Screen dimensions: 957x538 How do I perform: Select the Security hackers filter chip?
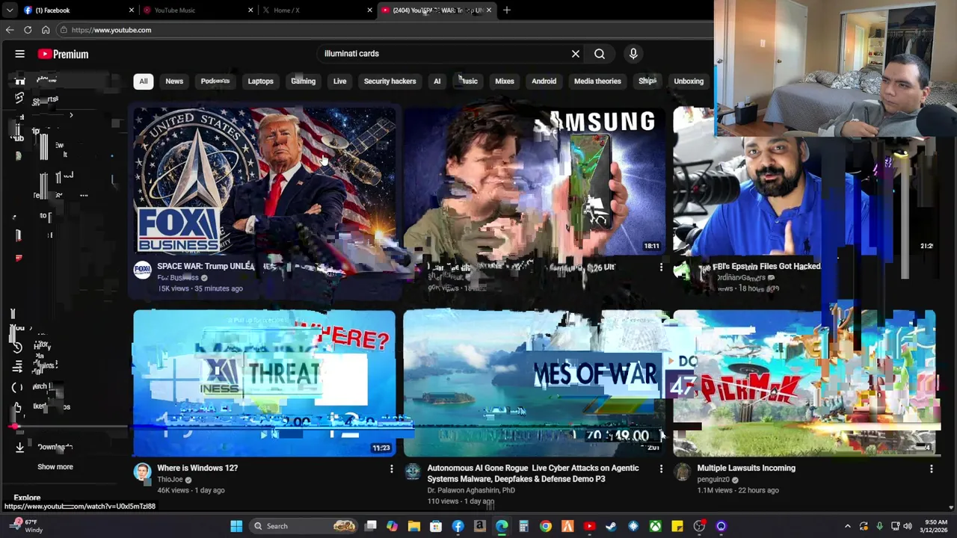390,81
